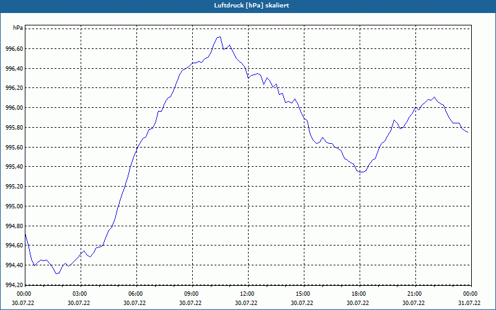Select the '06:00' time label
Screen dimensions: 496x310
[x=136, y=294]
